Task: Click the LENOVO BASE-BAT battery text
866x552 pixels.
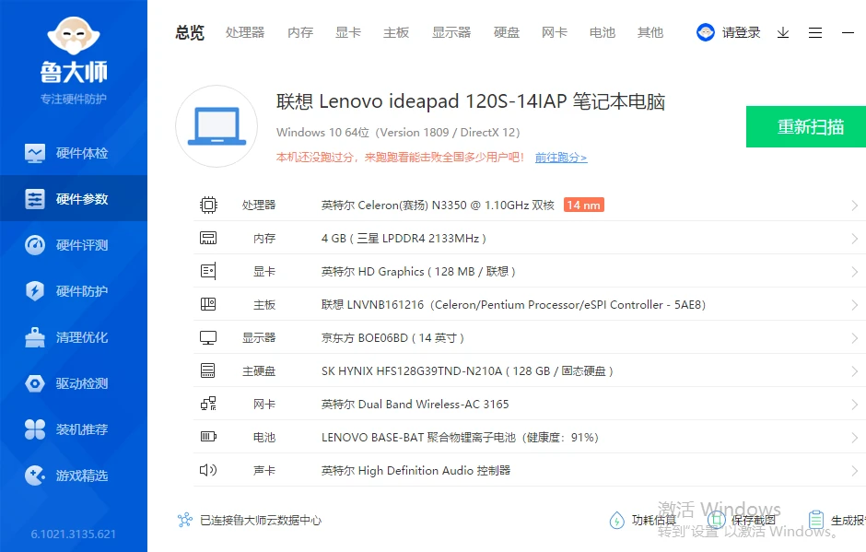Action: [x=460, y=437]
